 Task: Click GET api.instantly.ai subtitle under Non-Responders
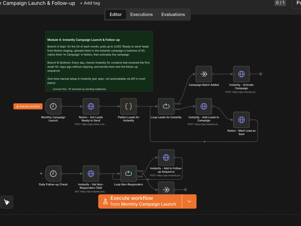coord(91,191)
